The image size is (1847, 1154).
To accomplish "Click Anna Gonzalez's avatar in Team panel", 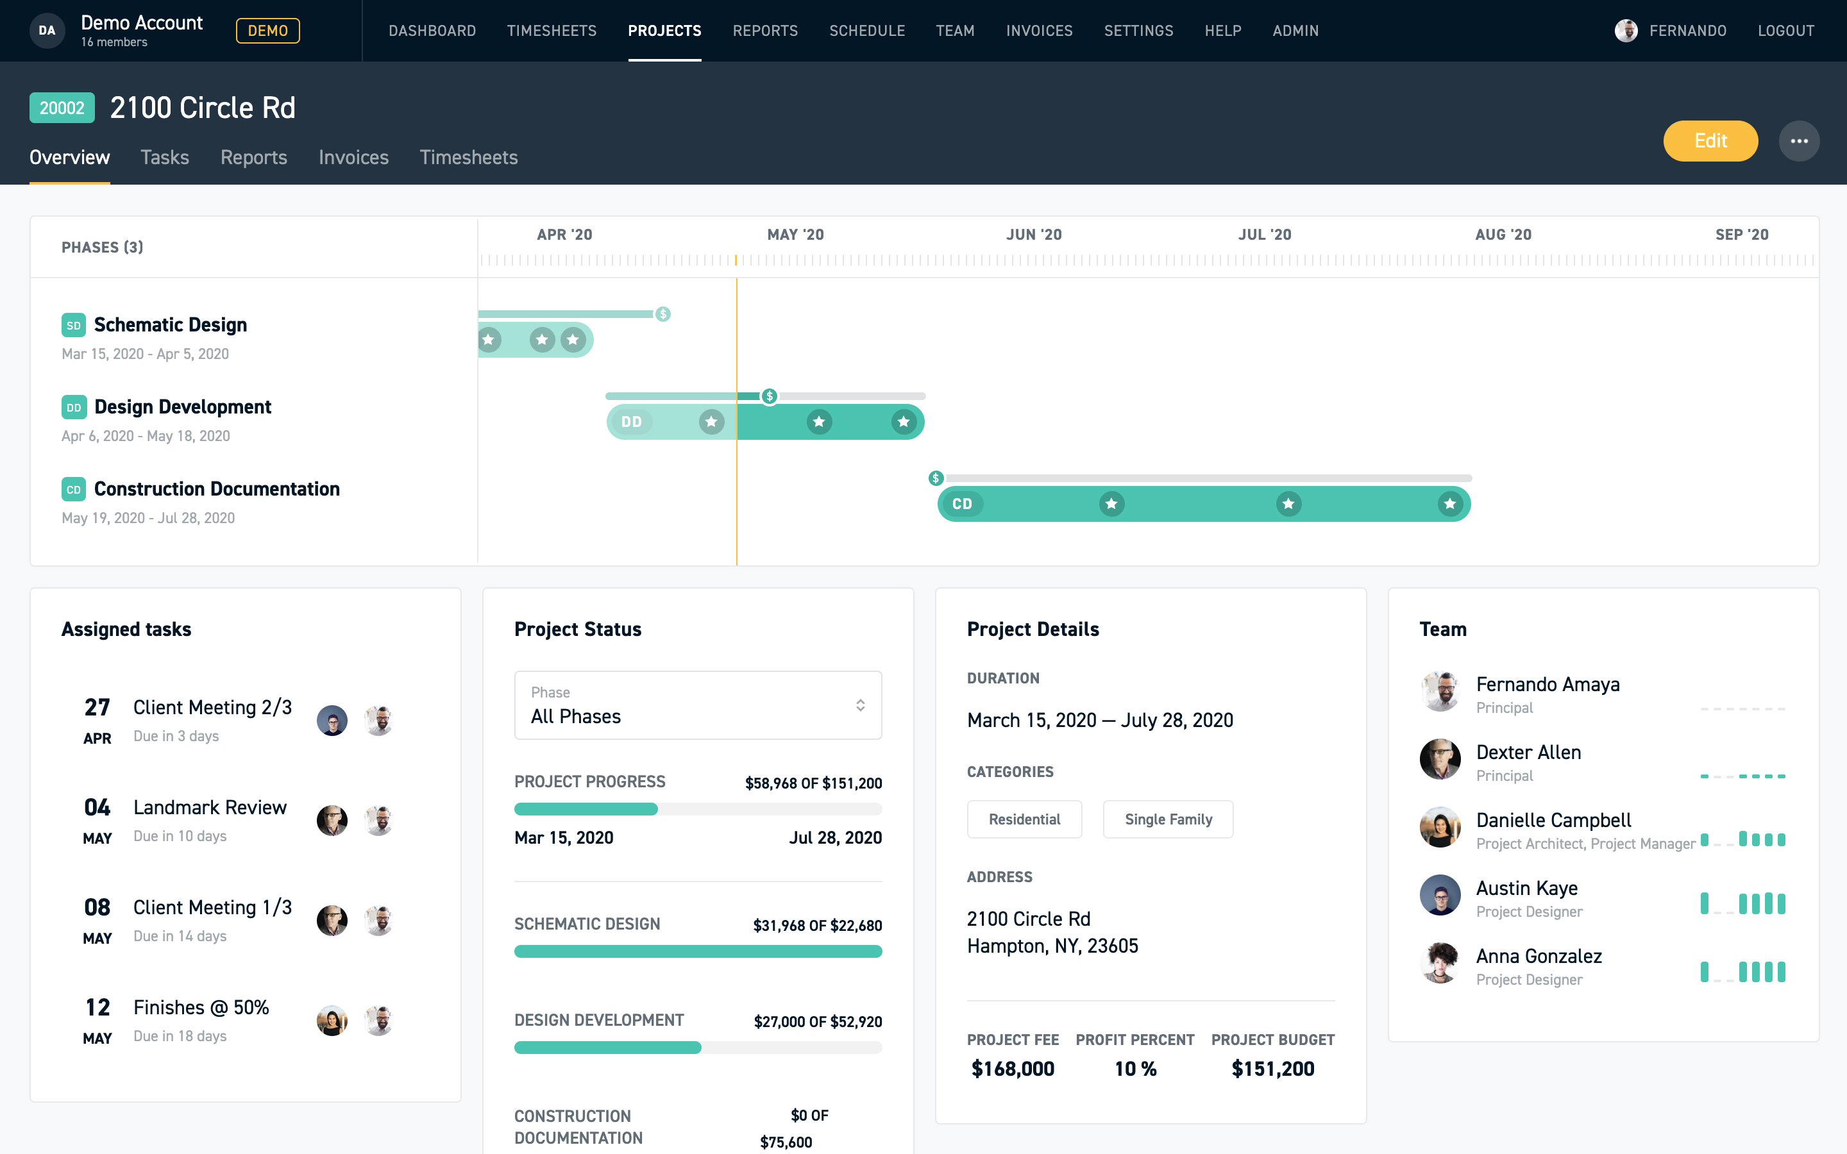I will (1440, 963).
